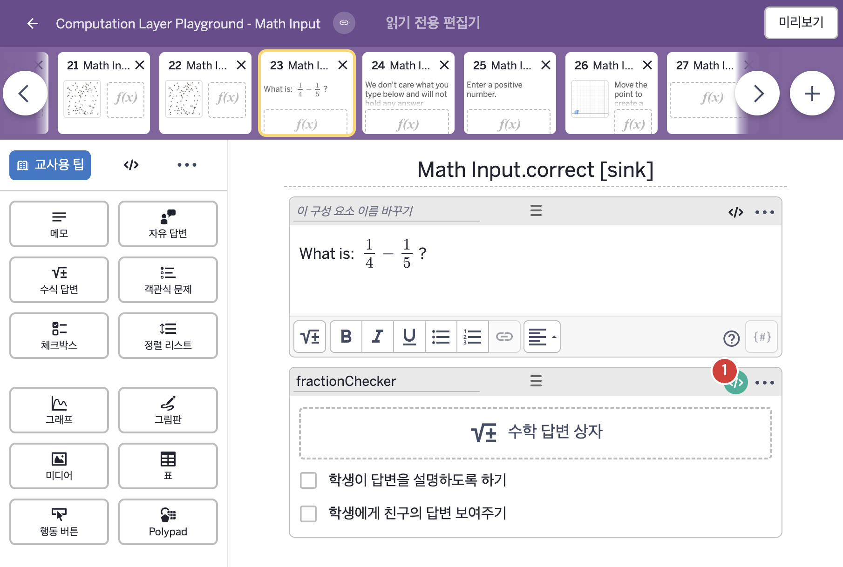
Task: Copy link with the chain icon in header
Action: (x=344, y=23)
